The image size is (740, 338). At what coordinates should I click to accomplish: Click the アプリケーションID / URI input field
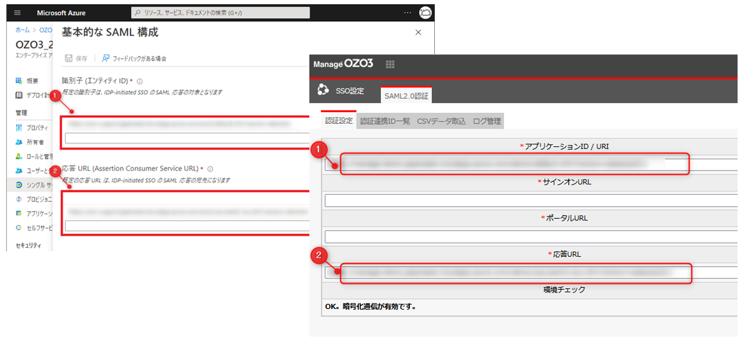click(x=531, y=164)
